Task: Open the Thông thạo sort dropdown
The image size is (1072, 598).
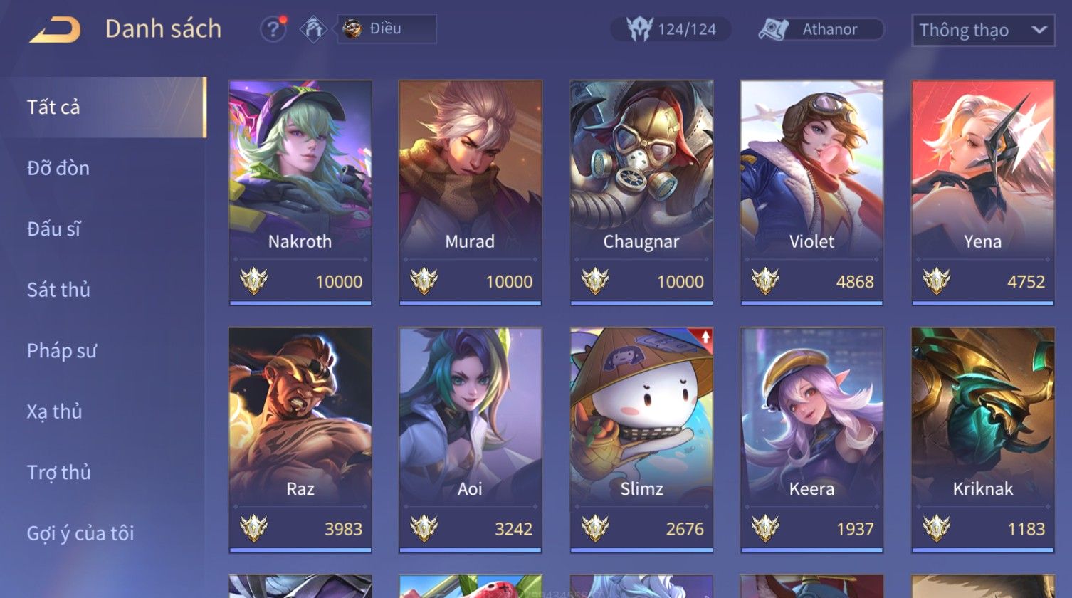Action: coord(983,30)
